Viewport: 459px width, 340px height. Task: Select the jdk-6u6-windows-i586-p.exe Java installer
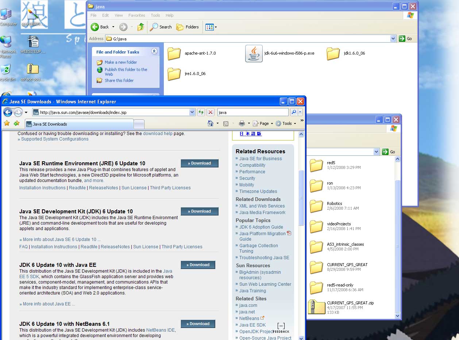tap(280, 53)
